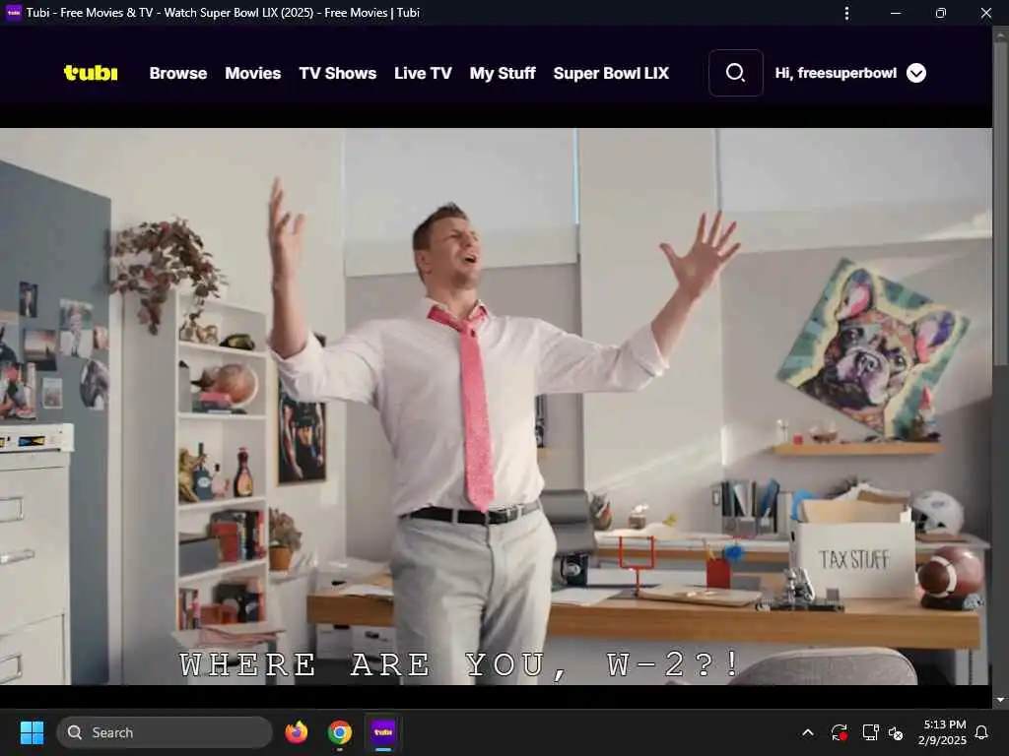Close the Tubi window

[x=985, y=13]
